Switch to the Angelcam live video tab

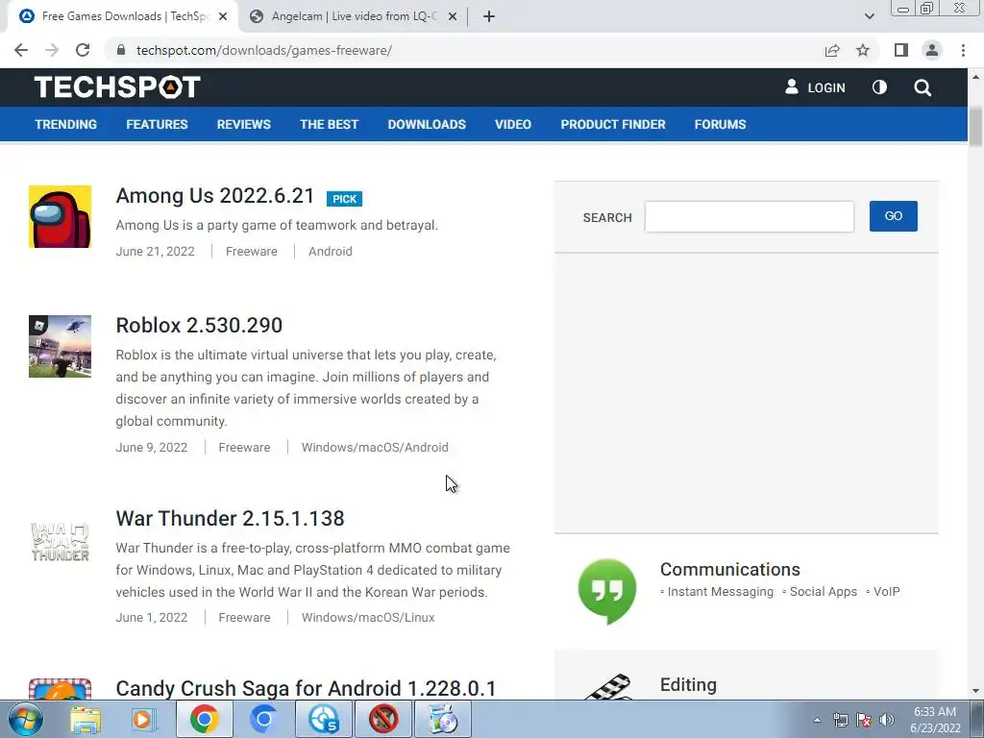pos(354,16)
